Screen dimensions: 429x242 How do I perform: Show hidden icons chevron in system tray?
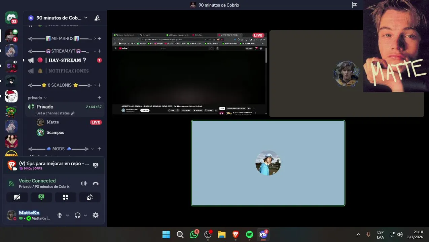pos(358,235)
